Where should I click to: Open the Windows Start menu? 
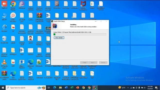(3, 88)
